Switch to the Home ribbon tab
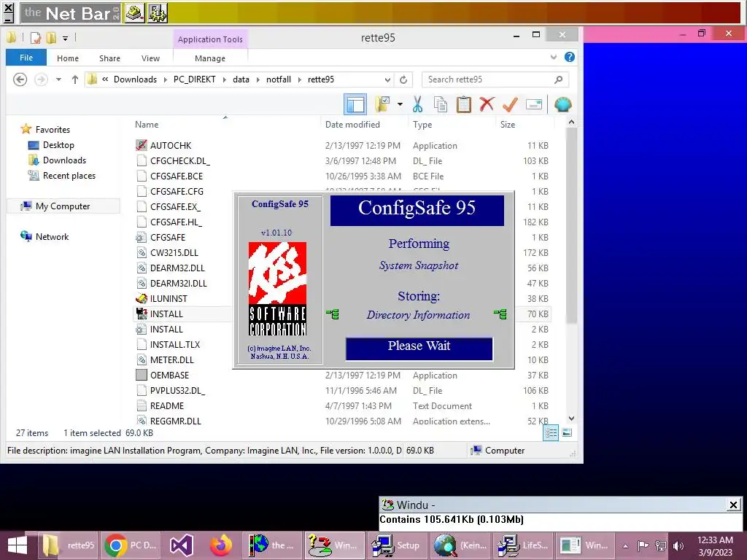 68,58
